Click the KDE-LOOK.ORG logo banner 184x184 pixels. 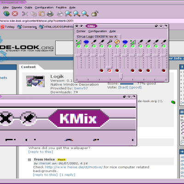click(x=27, y=48)
